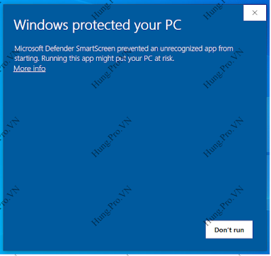The height and width of the screenshot is (256, 271).
Task: Click the 'Windows protected your PC' heading
Action: 98,25
